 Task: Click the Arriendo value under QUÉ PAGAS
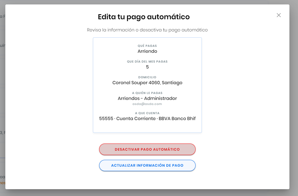[x=147, y=51]
